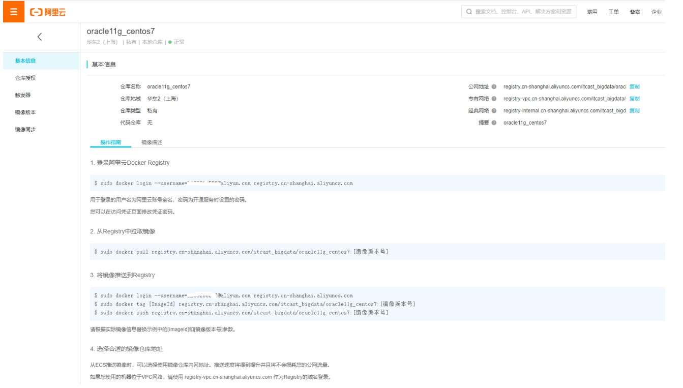Click the registry-internal 经典网络 URL text
The image size is (683, 388).
(565, 111)
